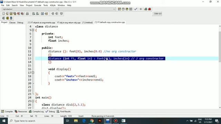
Task: Click the editor vertical scrollbar thumb
Action: pos(220,47)
